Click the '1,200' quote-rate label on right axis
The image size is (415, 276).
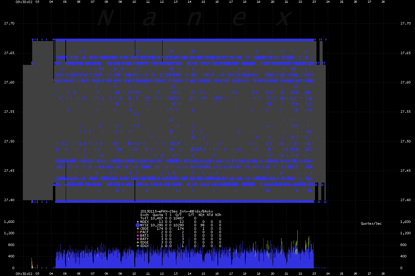click(x=405, y=233)
